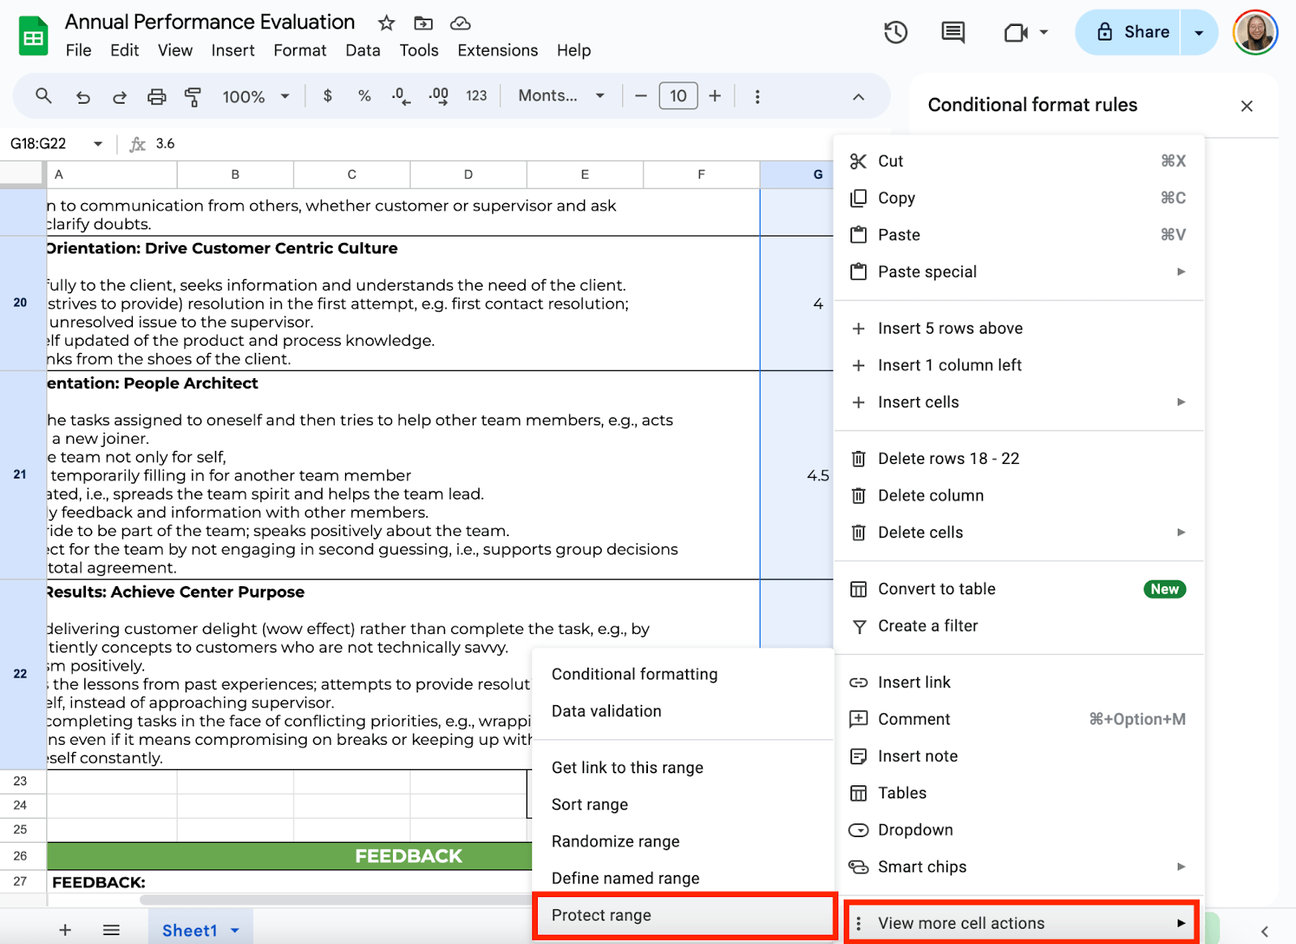Screen dimensions: 1296x944
Task: Open version history clock icon
Action: (896, 32)
